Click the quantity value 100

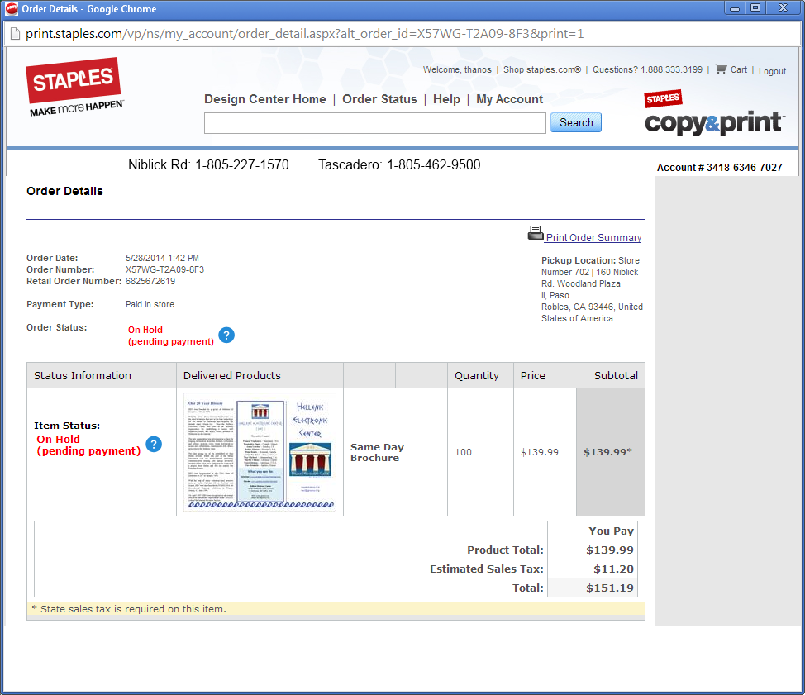point(463,452)
